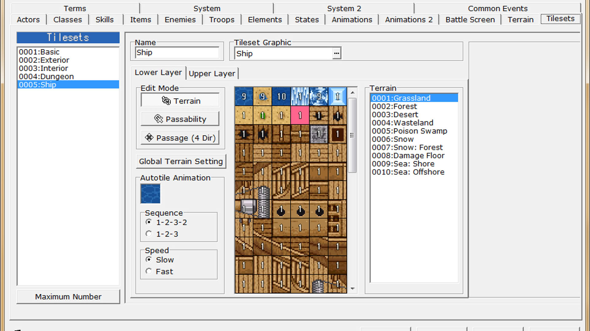590x331 pixels.
Task: Open the Common Events tab
Action: [498, 9]
